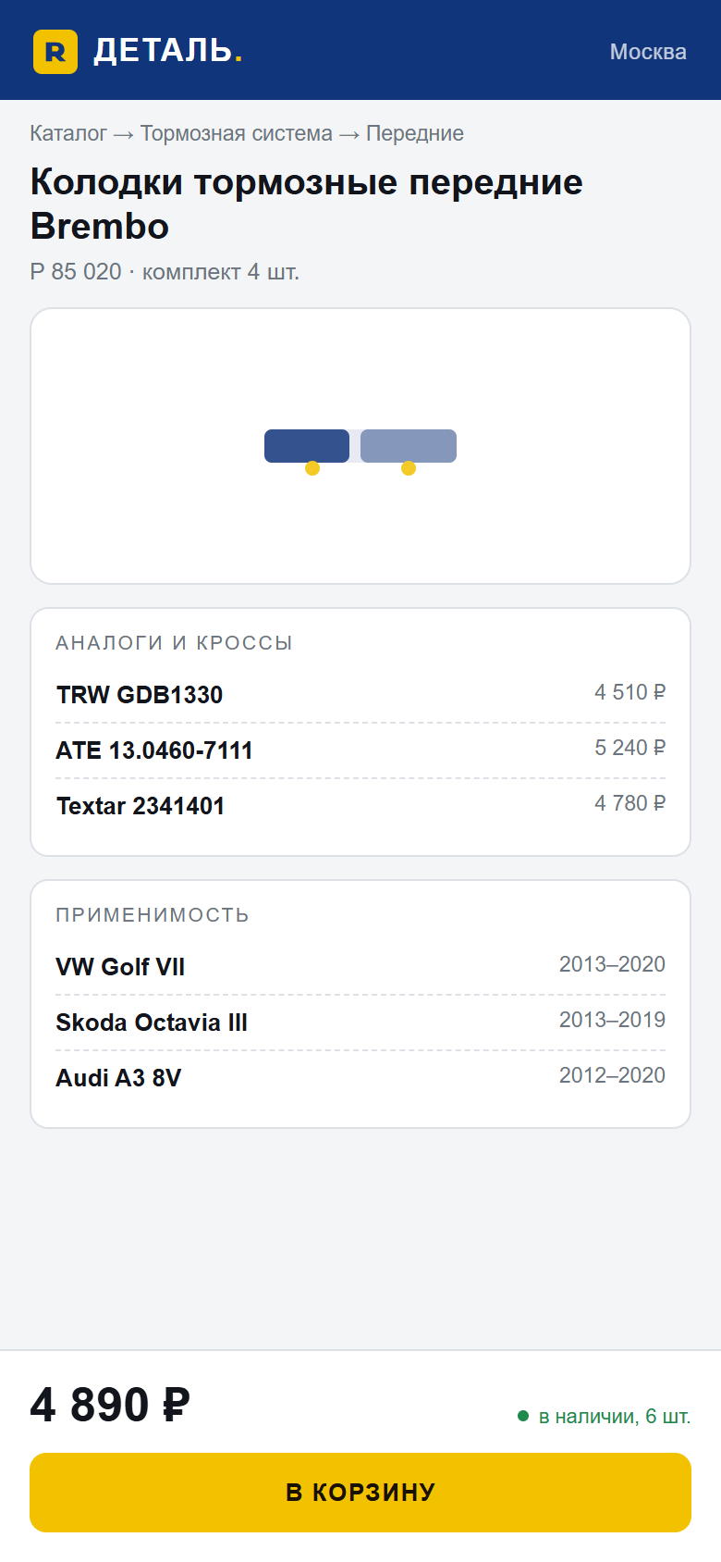
Task: Click the yellow R logo icon
Action: click(x=55, y=52)
